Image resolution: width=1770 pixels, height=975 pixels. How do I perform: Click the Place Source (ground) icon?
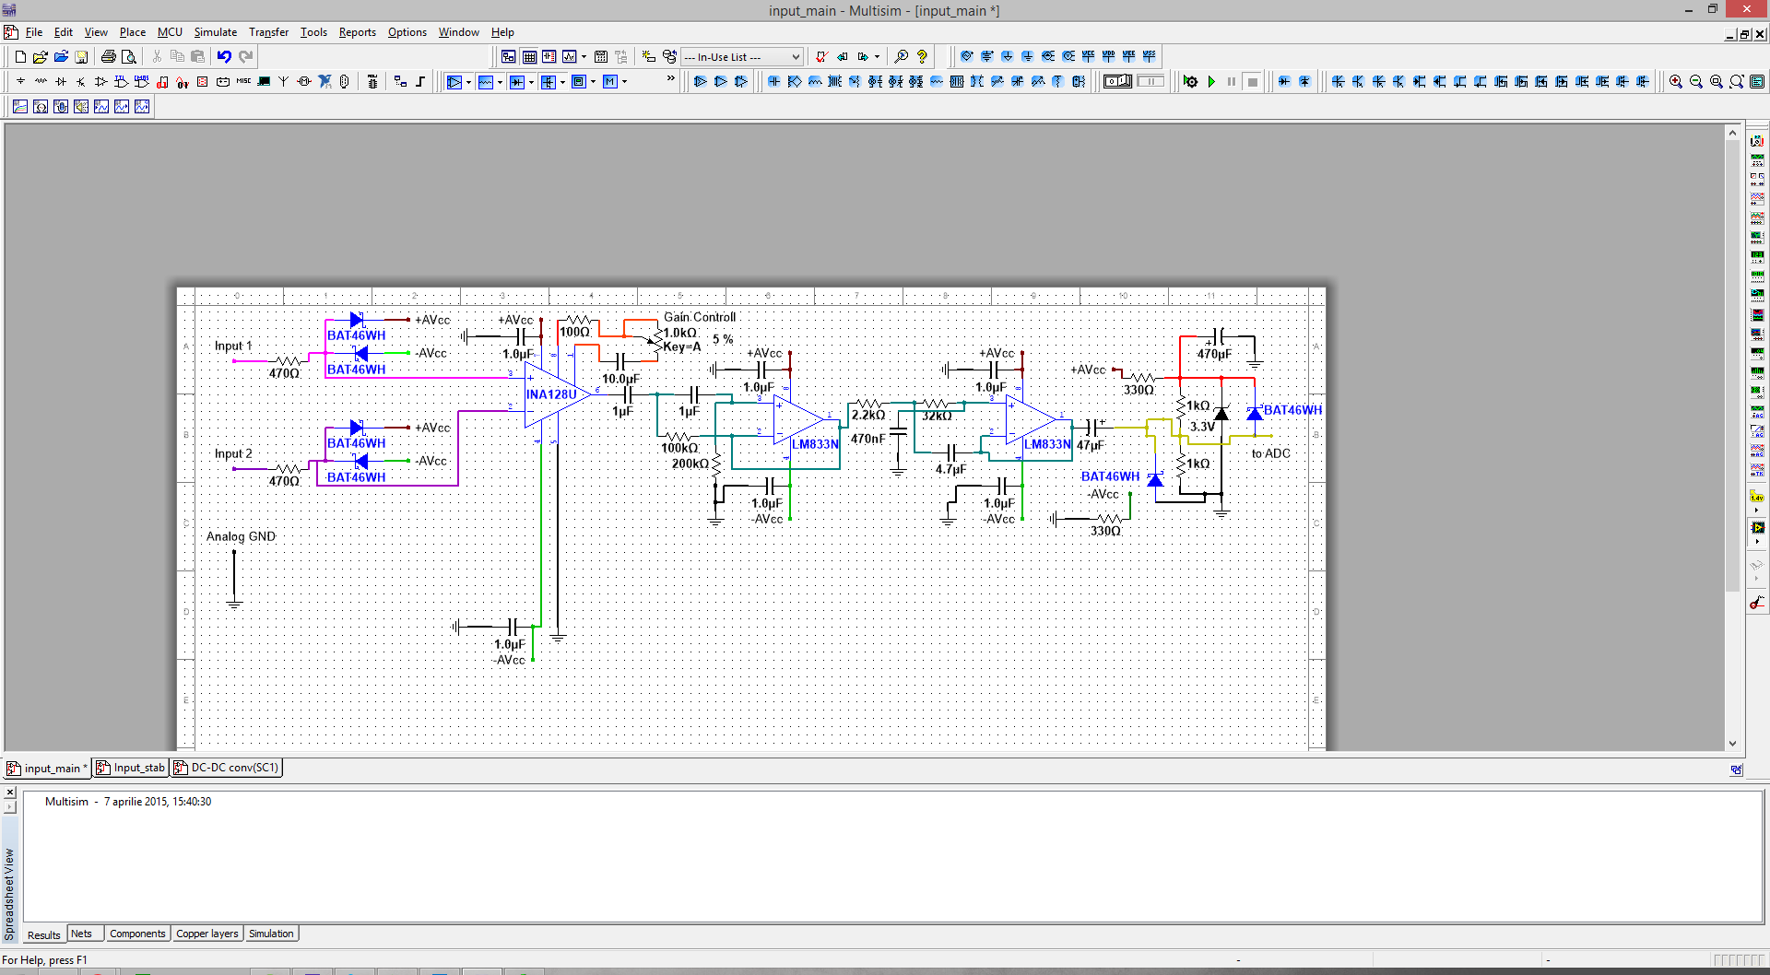click(20, 82)
